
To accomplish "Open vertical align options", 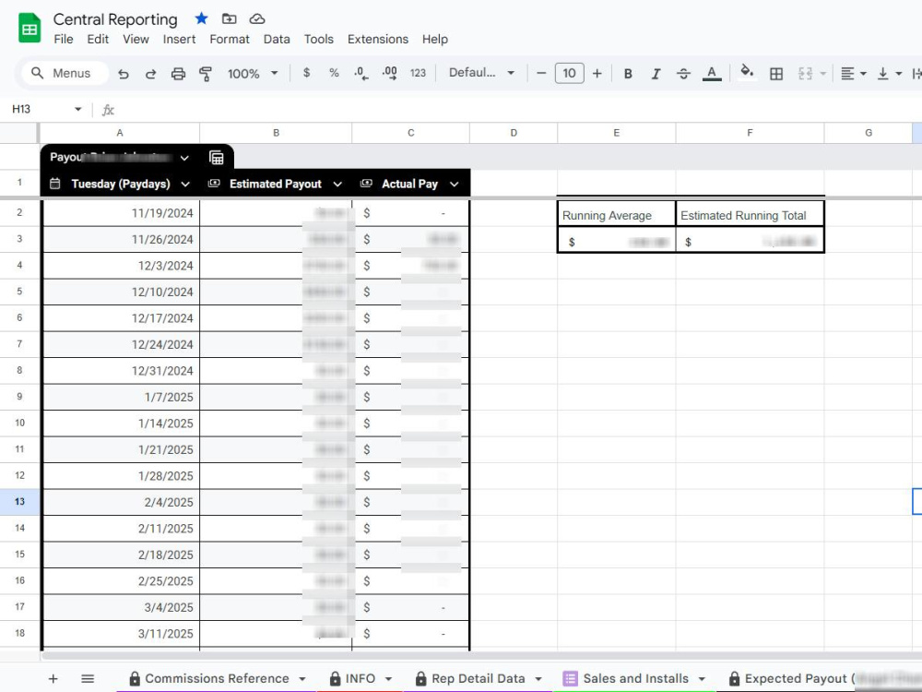I will pos(889,74).
